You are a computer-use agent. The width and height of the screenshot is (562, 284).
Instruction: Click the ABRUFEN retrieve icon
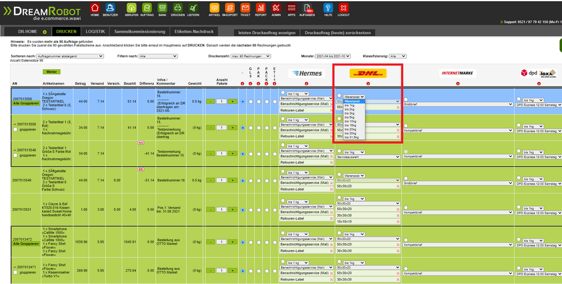[x=132, y=7]
